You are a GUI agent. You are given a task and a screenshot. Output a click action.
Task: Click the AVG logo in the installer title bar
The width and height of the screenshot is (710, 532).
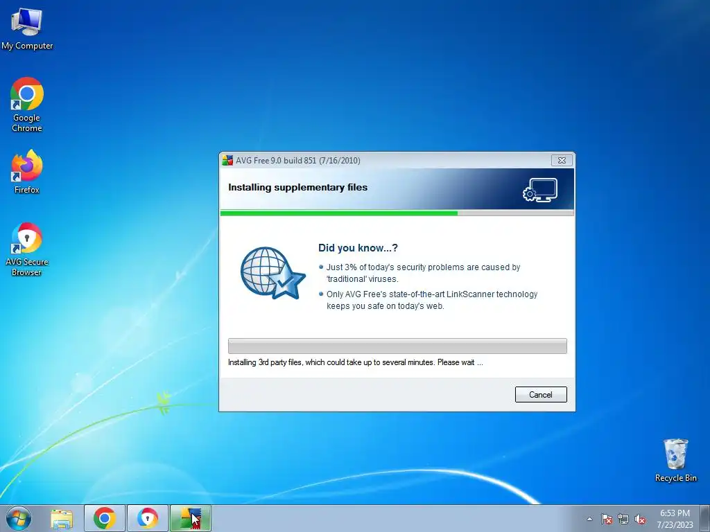pos(227,160)
